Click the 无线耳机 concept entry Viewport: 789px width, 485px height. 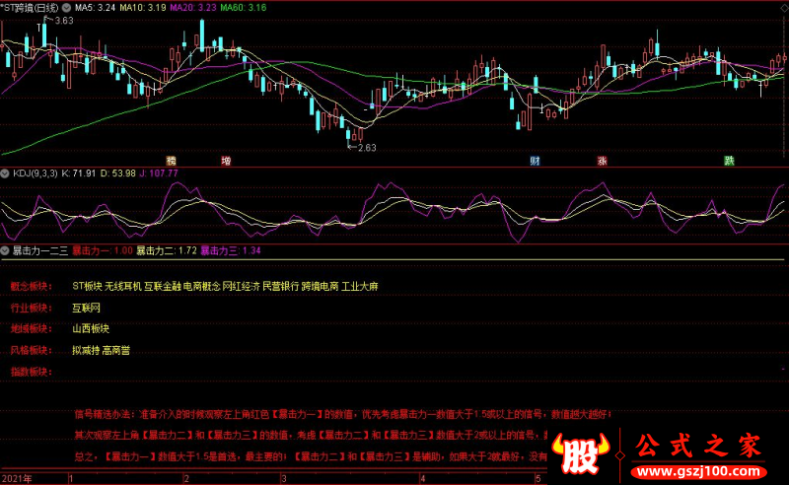click(122, 286)
